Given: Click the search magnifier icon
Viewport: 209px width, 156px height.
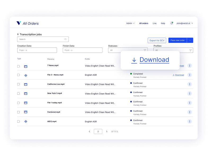Looking at the screenshot, I should 65,39.
